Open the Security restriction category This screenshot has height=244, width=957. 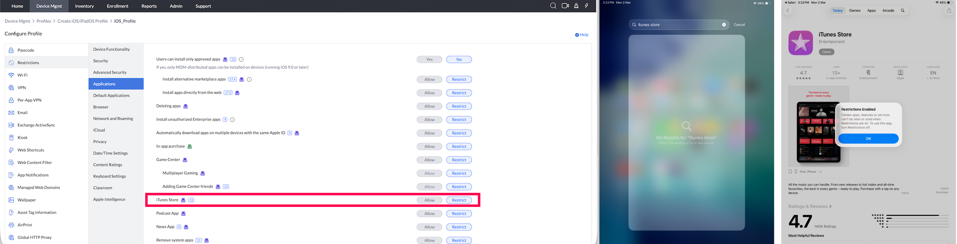116,61
